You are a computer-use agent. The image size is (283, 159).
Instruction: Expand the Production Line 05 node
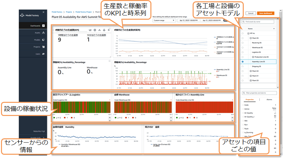(x=253, y=57)
